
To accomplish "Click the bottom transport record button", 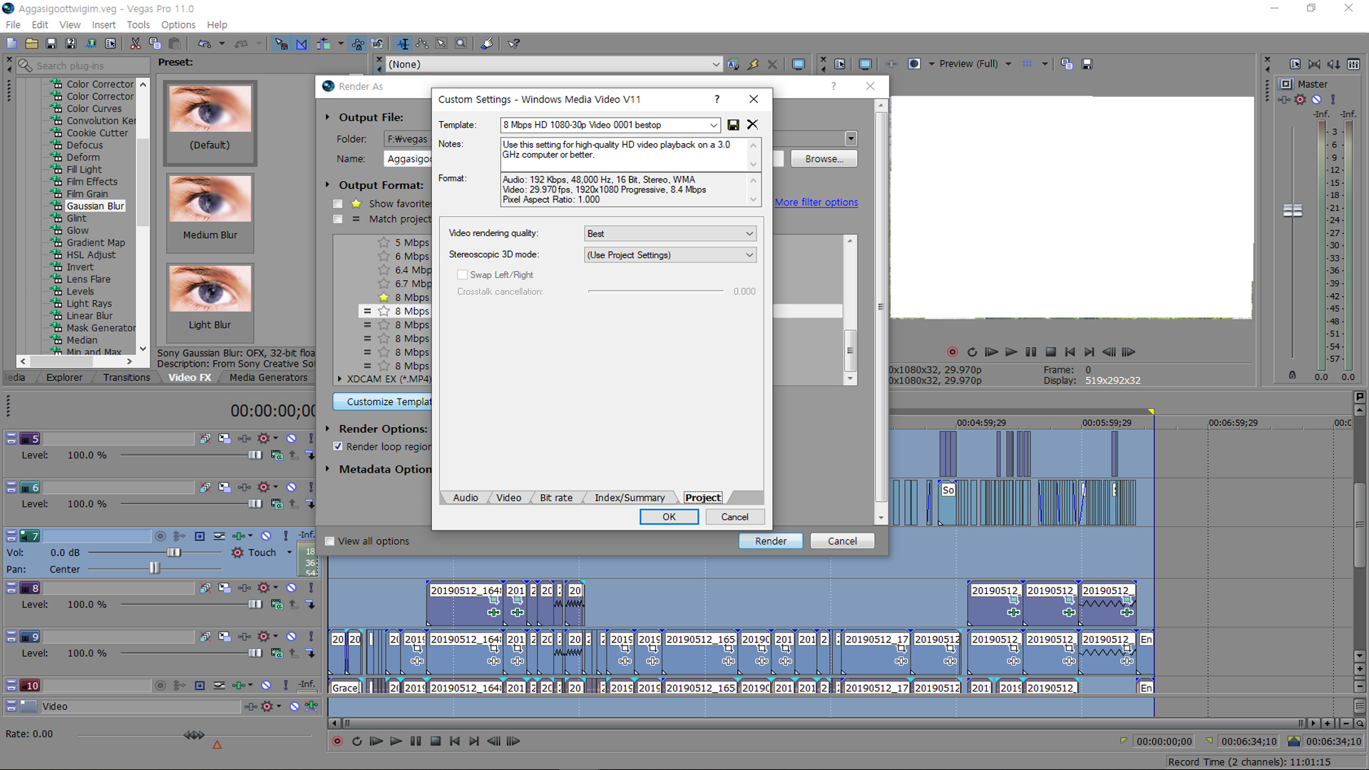I will (337, 741).
